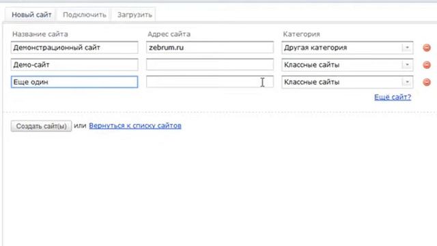Viewport: 437px width, 246px height.
Task: Switch to the Новый сайт tab
Action: pos(31,15)
